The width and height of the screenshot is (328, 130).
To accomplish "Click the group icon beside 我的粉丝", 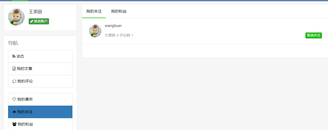I will tap(14, 124).
